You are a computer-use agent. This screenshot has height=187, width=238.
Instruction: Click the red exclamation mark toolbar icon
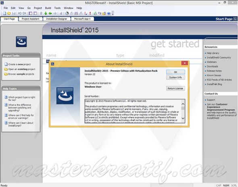(90, 13)
